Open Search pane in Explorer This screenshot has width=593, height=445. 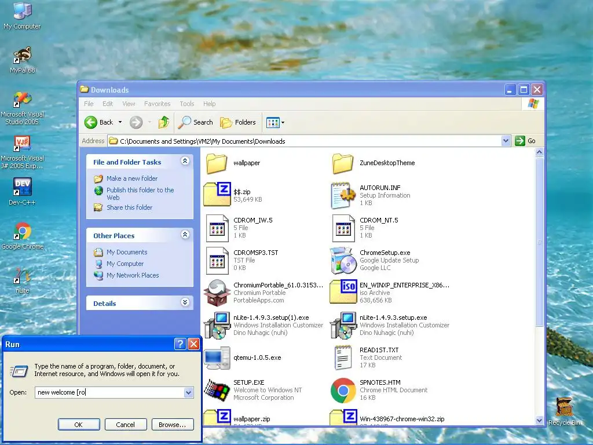click(x=196, y=122)
